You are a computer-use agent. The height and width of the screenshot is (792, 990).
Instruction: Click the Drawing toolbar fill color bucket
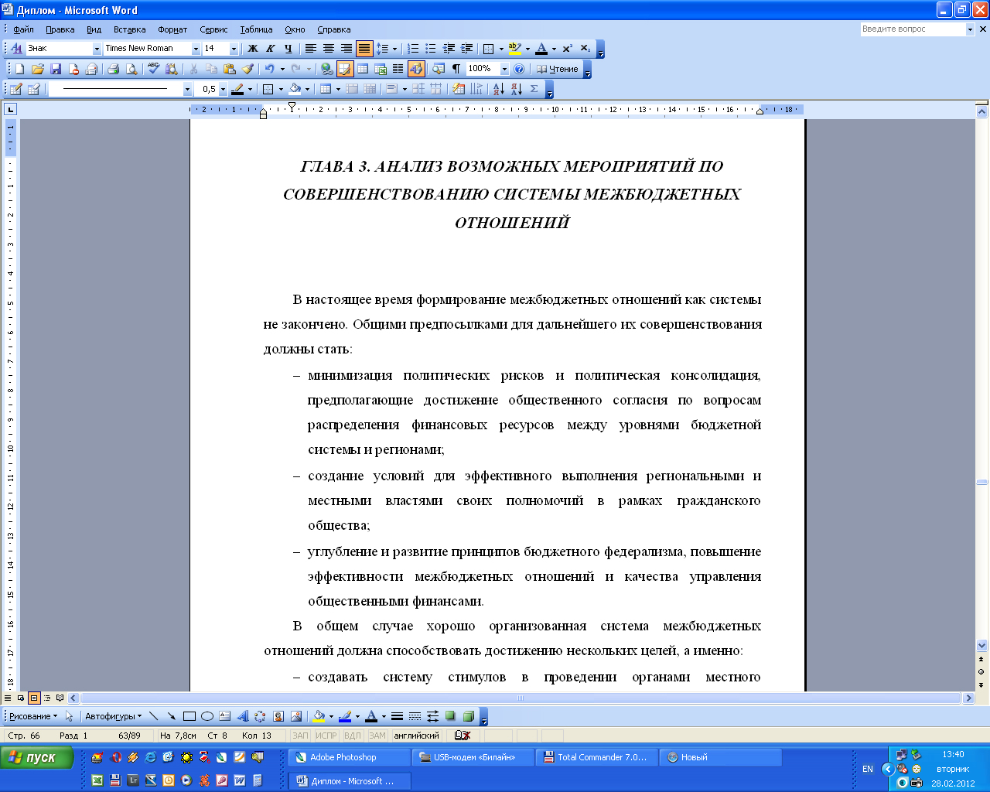[x=319, y=716]
